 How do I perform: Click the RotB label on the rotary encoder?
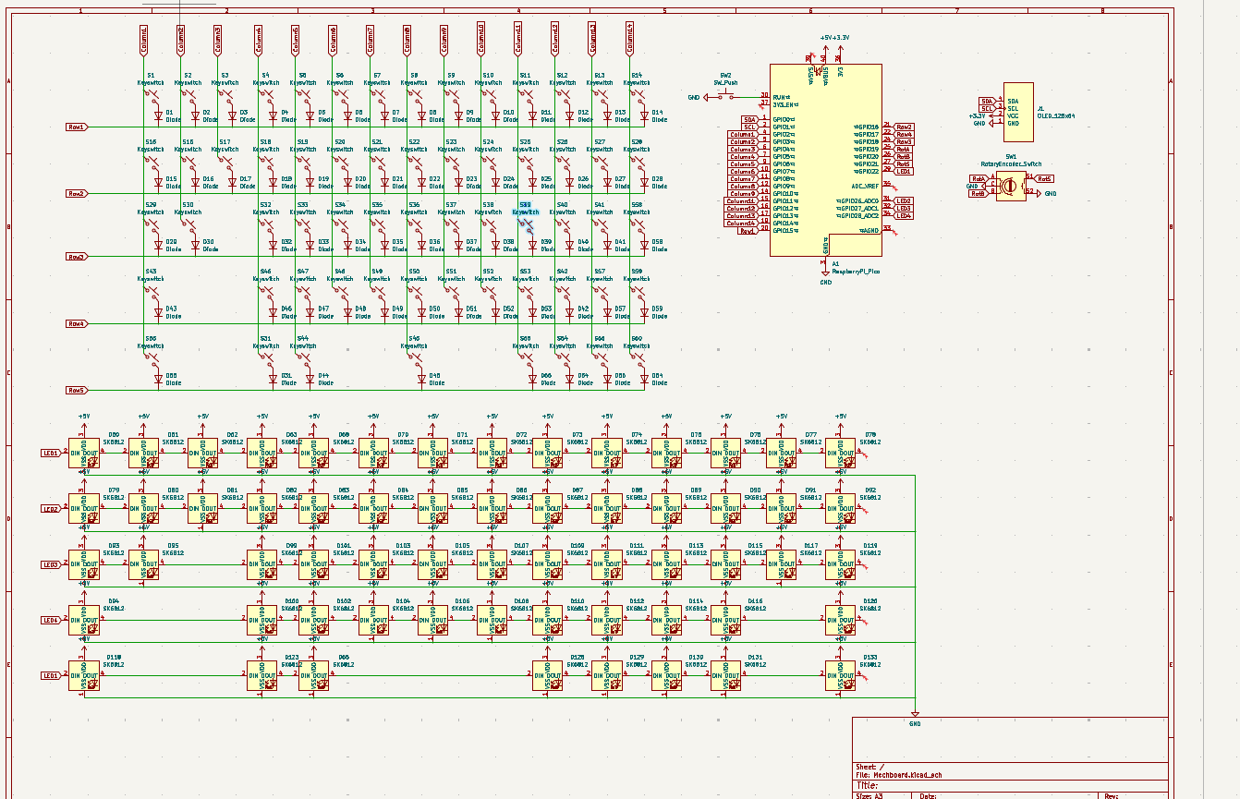(978, 193)
